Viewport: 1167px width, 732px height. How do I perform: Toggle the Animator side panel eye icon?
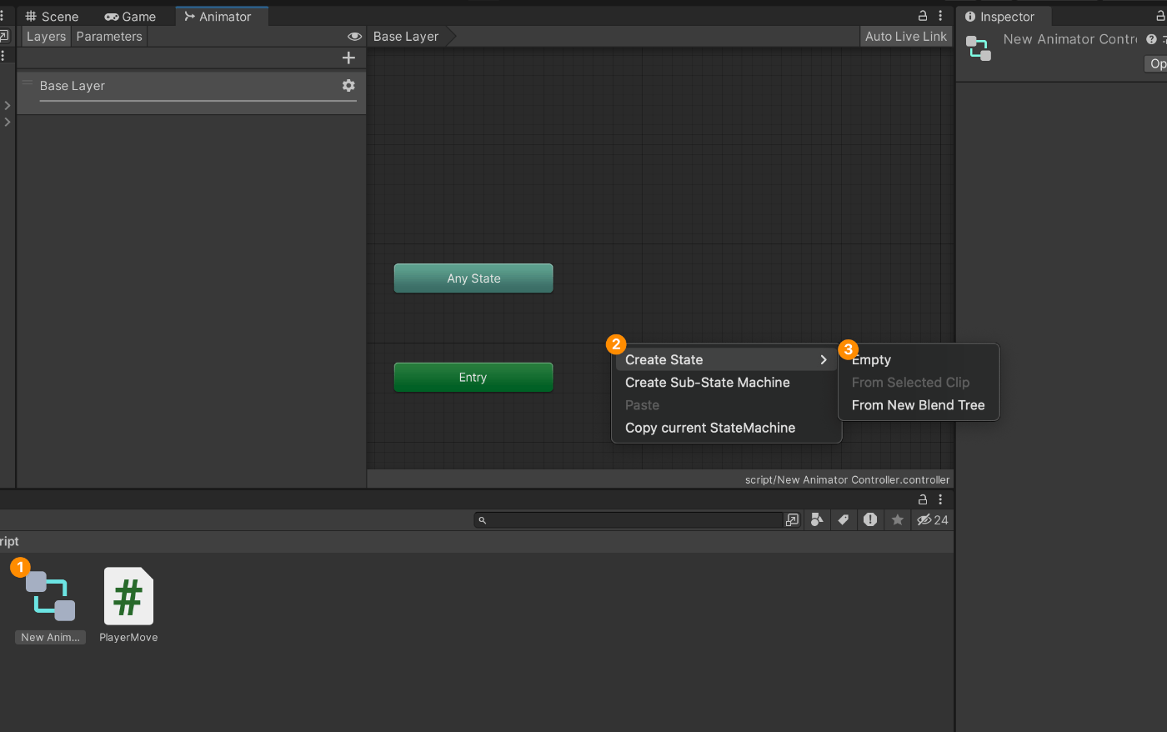tap(354, 37)
